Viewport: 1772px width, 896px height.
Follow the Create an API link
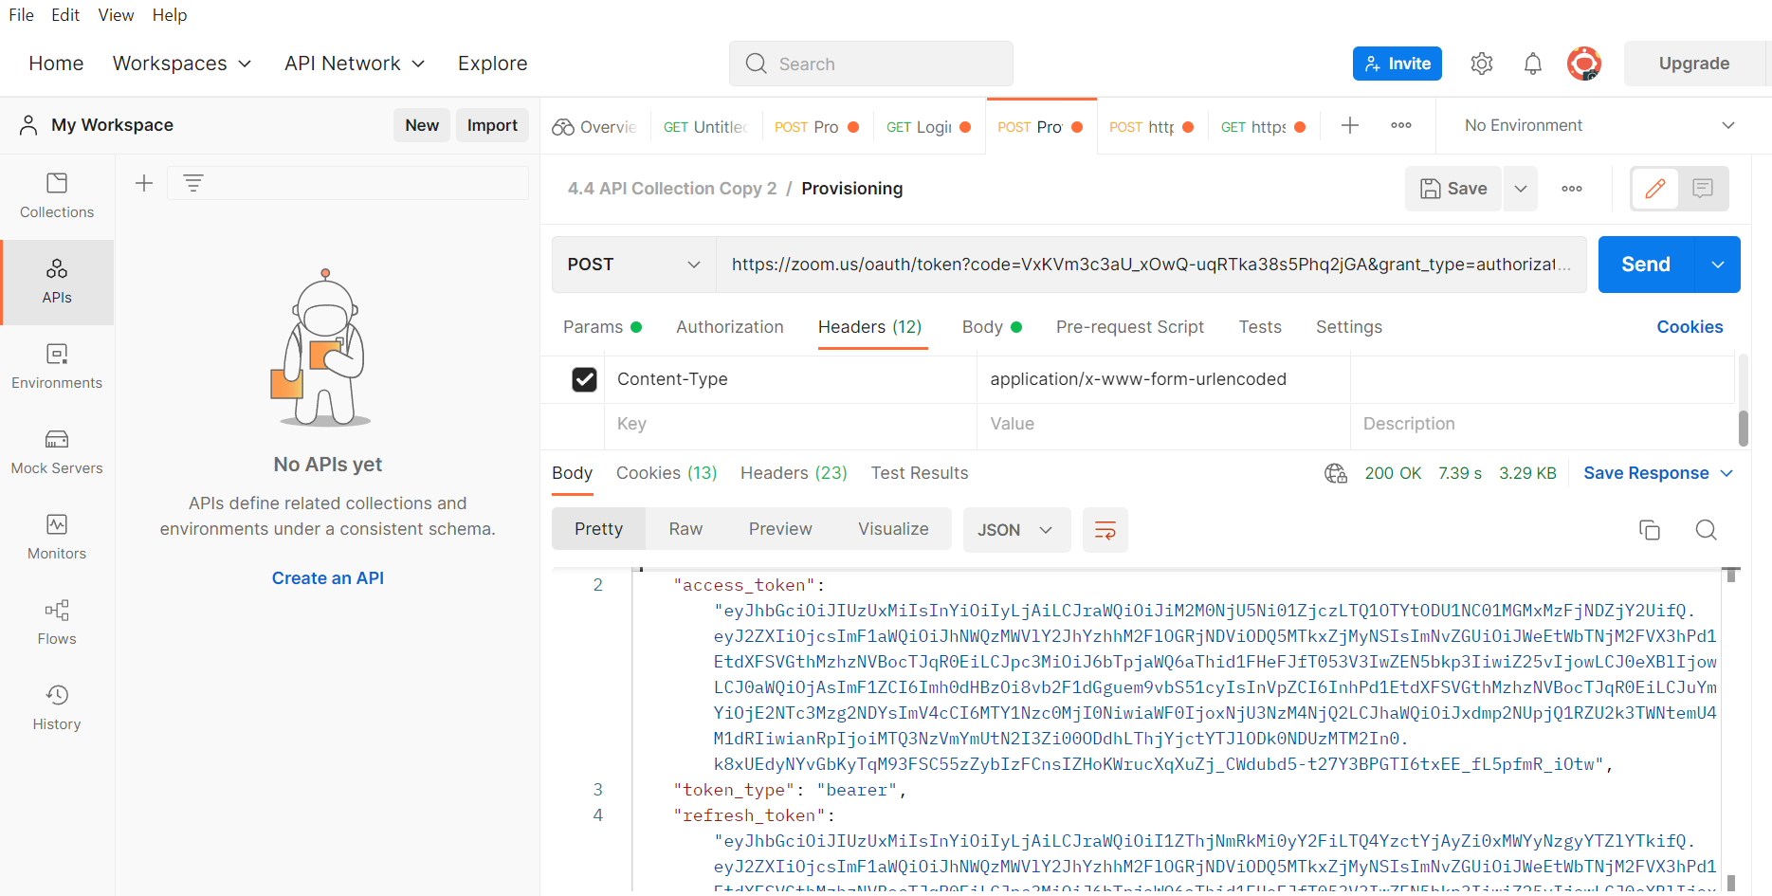(x=328, y=578)
